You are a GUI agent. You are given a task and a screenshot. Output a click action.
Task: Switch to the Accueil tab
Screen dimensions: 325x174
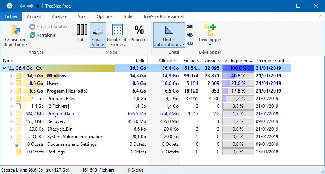pyautogui.click(x=34, y=16)
